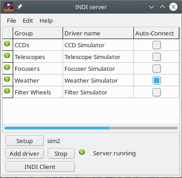Enable Auto-Connect for Focuser Simulator
The height and width of the screenshot is (178, 182).
coord(157,69)
